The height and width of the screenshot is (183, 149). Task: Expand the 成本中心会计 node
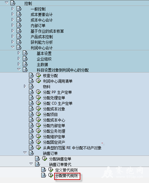click(13, 20)
